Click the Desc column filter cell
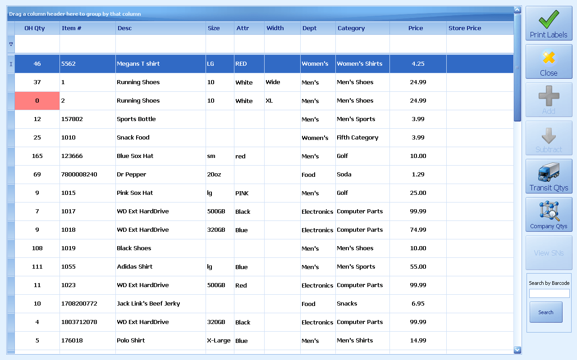 [160, 44]
